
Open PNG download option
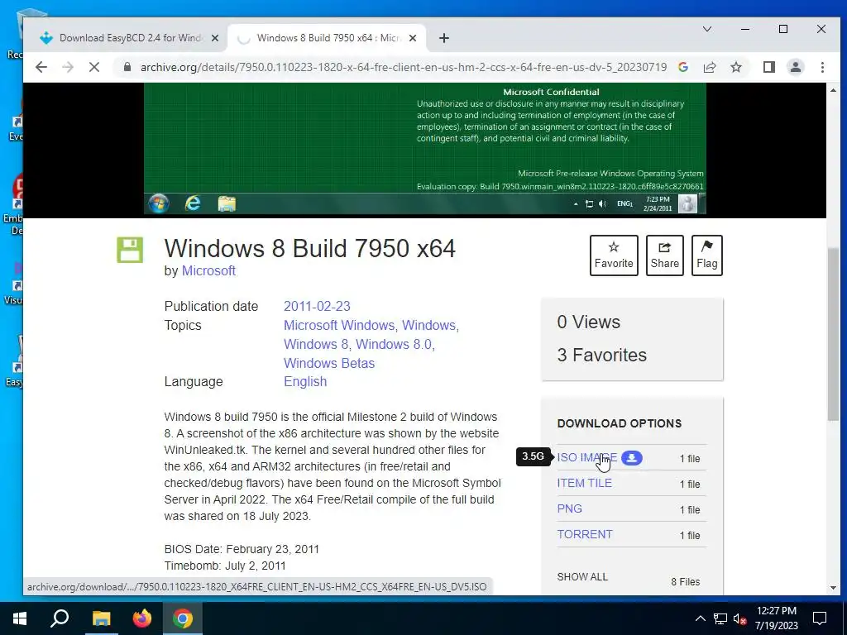tap(569, 508)
